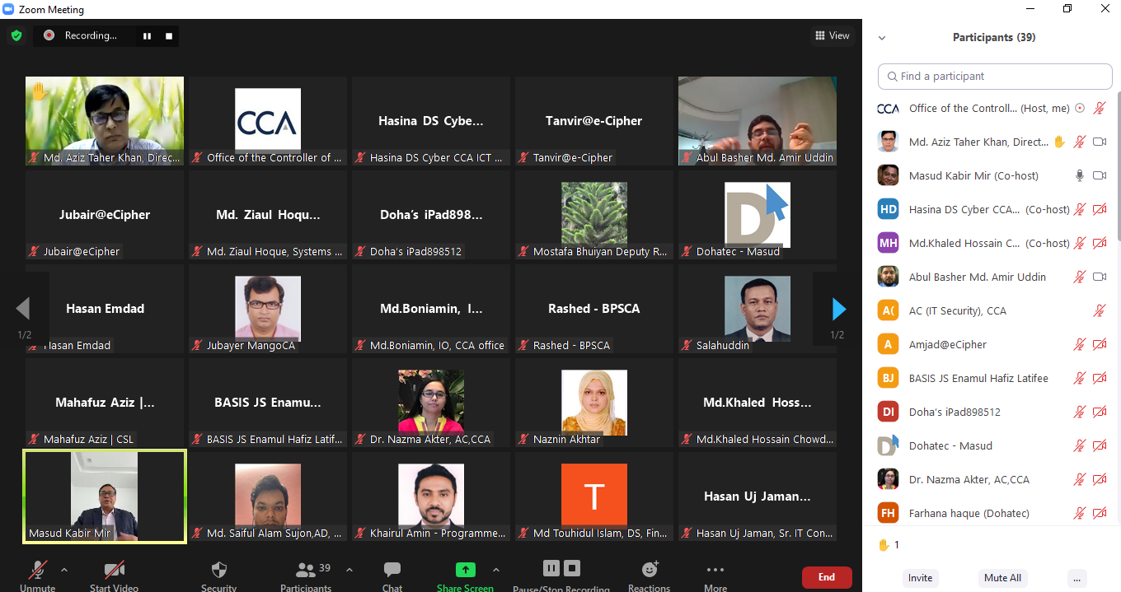Image resolution: width=1121 pixels, height=592 pixels.
Task: Click Hasina DS Cyber CCA's video-off icon
Action: [1100, 209]
